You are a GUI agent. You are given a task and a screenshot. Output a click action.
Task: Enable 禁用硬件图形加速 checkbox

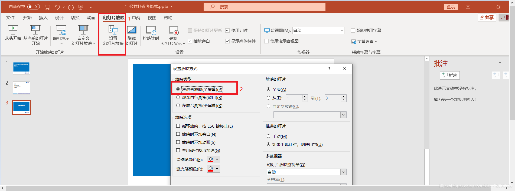coord(178,150)
